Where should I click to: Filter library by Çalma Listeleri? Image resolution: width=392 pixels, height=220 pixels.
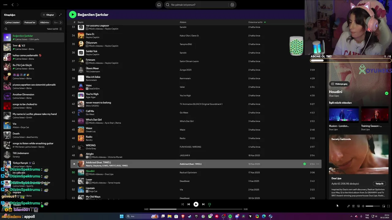[13, 22]
